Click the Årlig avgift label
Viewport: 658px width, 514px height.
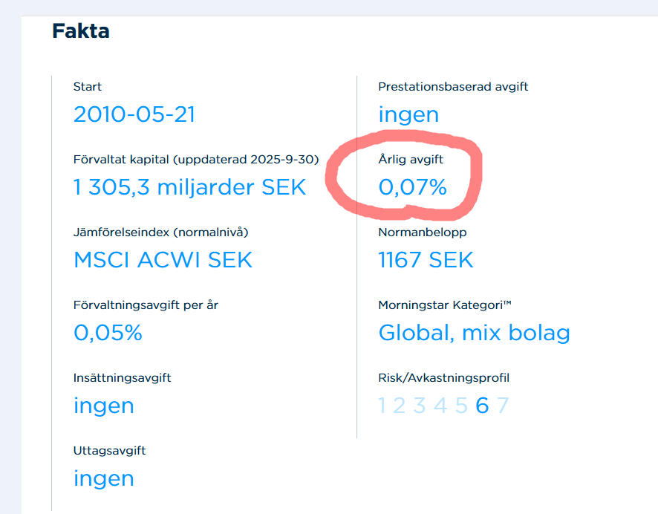pos(411,159)
